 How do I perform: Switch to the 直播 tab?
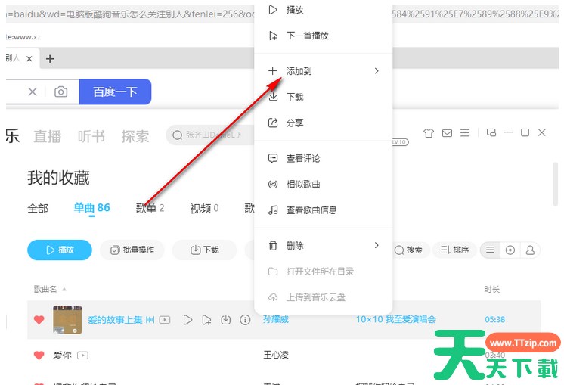(x=48, y=137)
